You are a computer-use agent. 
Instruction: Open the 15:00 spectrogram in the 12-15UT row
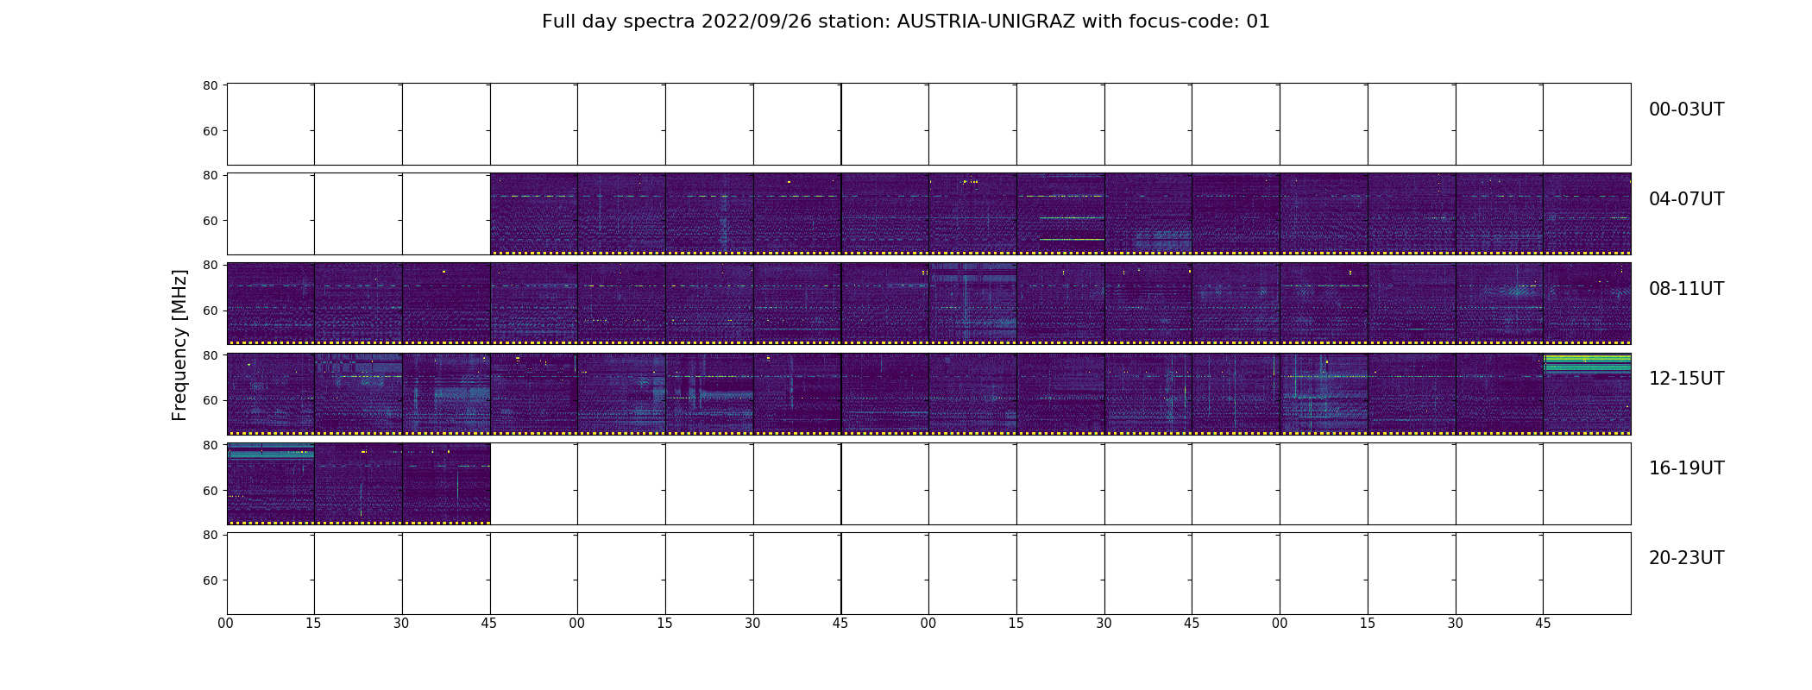[1324, 393]
